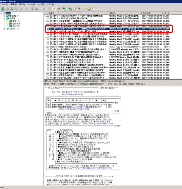The image size is (182, 189).
Task: Select the 草稿 drafts folder
Action: (15, 21)
